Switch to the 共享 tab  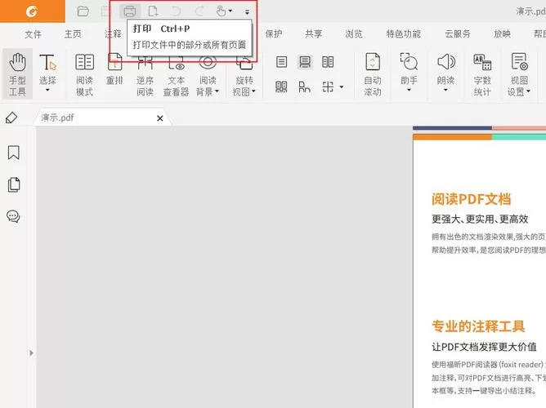pyautogui.click(x=314, y=34)
